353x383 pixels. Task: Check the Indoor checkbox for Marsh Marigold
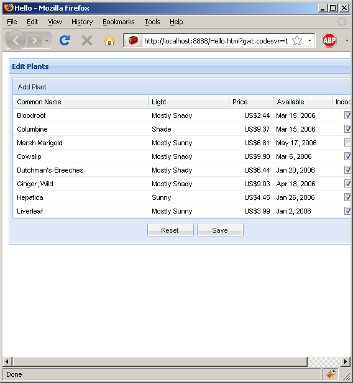[347, 142]
